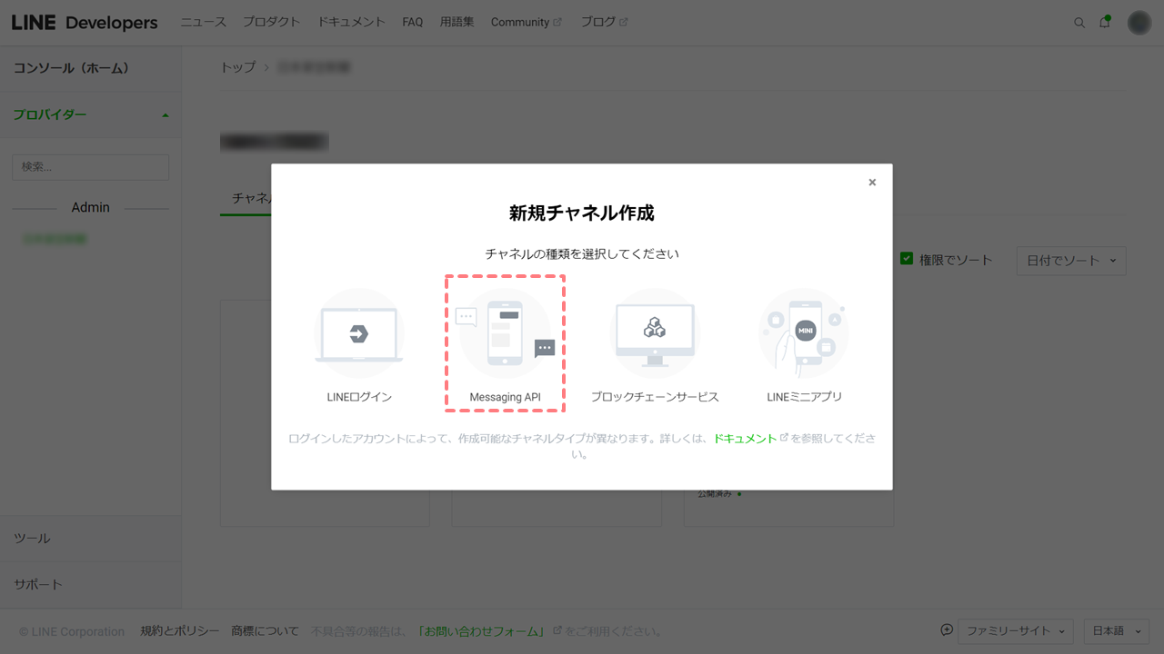Image resolution: width=1164 pixels, height=654 pixels.
Task: Select the LINEログイン channel icon
Action: [359, 333]
